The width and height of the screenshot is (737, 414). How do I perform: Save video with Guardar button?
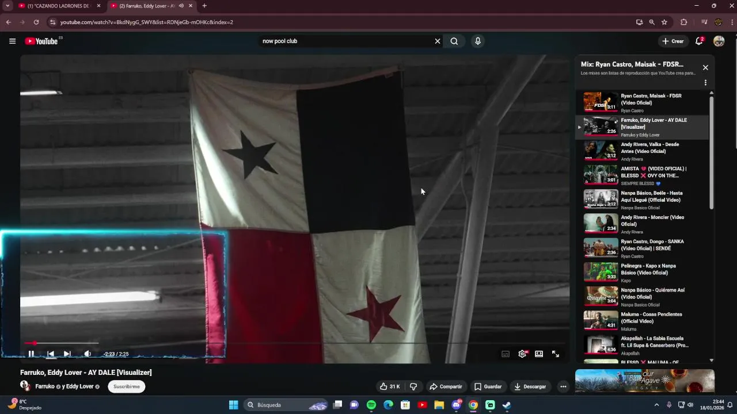[488, 386]
